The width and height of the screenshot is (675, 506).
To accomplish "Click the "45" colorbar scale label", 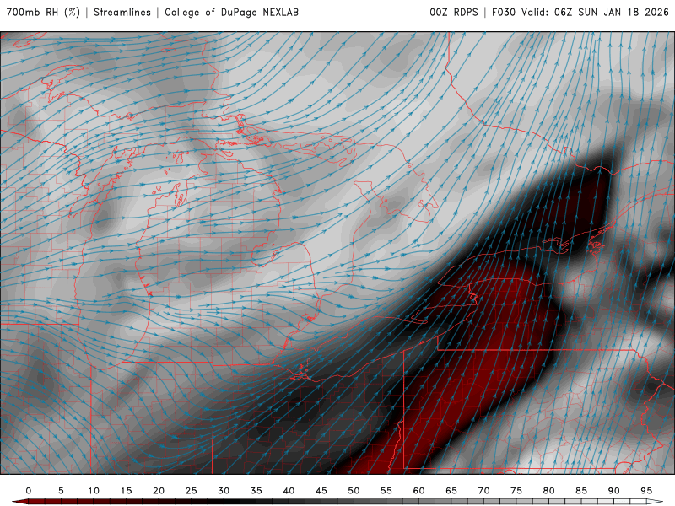I will (321, 491).
